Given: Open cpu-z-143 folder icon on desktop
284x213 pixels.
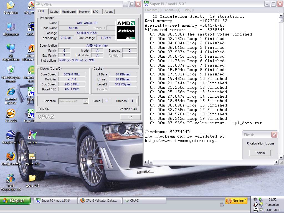Looking at the screenshot, I should click(32, 180).
